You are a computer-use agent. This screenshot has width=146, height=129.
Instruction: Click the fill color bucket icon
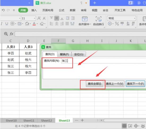[x=27, y=24]
